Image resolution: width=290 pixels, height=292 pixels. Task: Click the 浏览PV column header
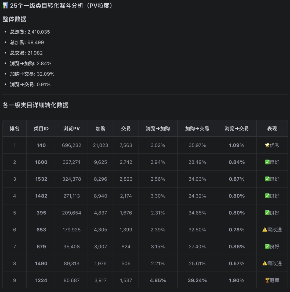click(x=72, y=129)
